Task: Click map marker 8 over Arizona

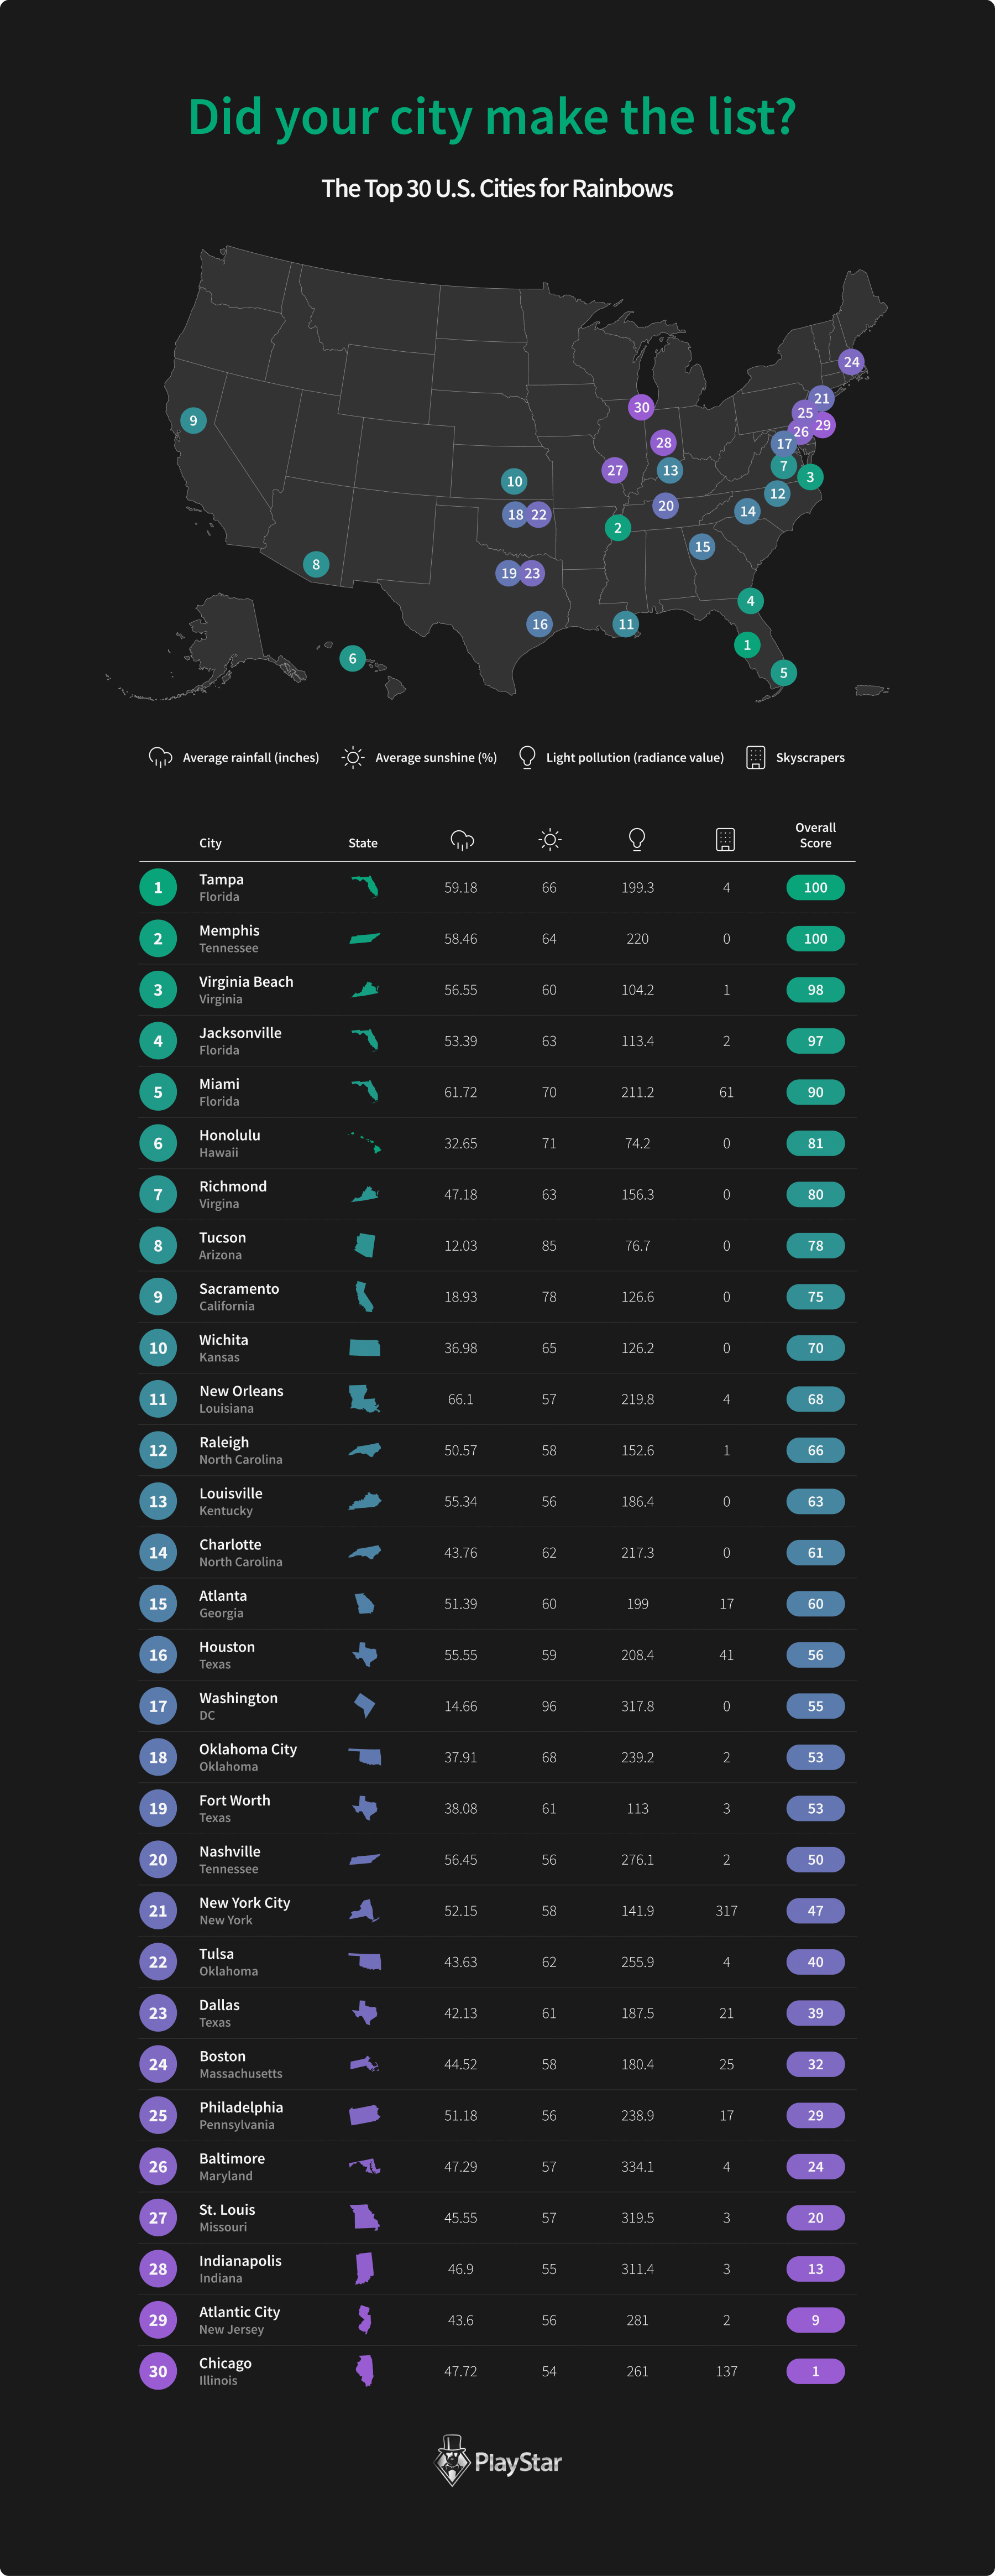Action: pyautogui.click(x=316, y=564)
